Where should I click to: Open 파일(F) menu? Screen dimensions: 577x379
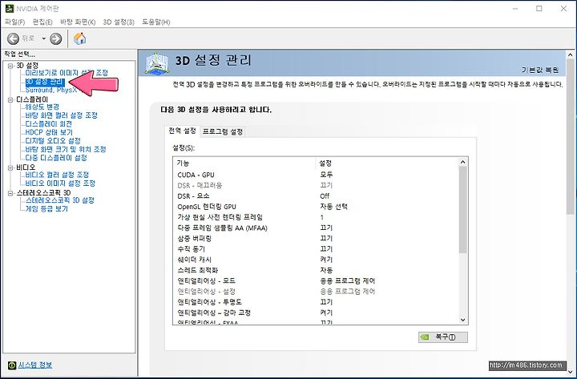click(x=14, y=22)
